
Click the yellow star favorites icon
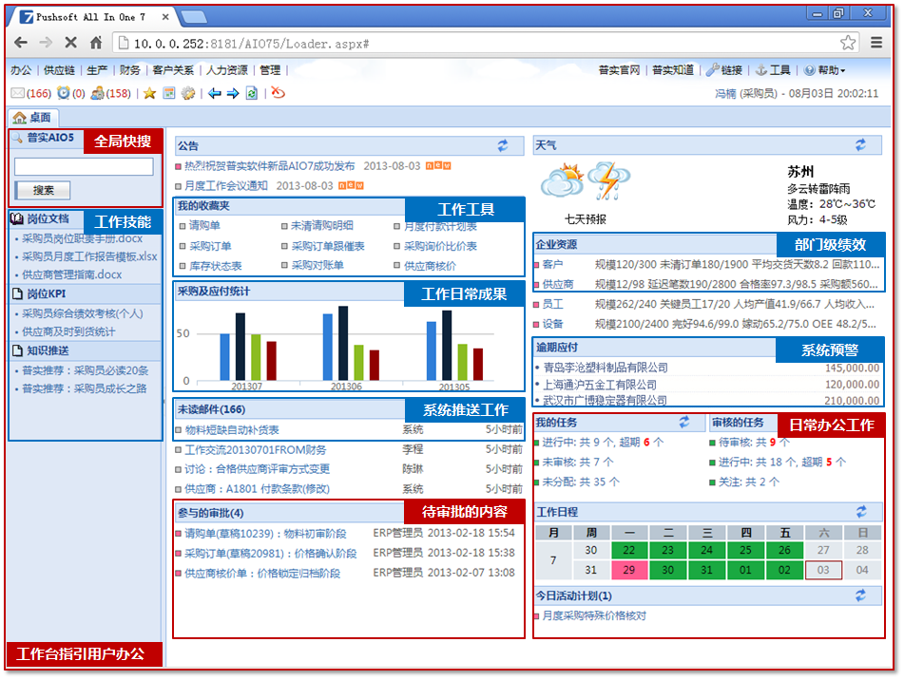point(149,93)
